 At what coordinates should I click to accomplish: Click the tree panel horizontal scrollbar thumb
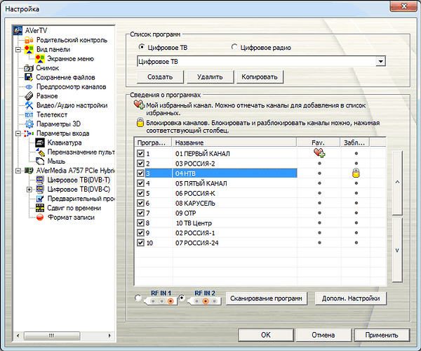tap(52, 336)
